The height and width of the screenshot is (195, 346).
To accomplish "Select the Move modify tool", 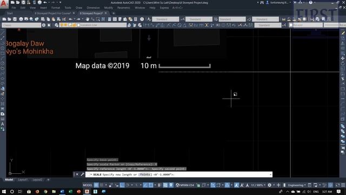I will pyautogui.click(x=343, y=58).
